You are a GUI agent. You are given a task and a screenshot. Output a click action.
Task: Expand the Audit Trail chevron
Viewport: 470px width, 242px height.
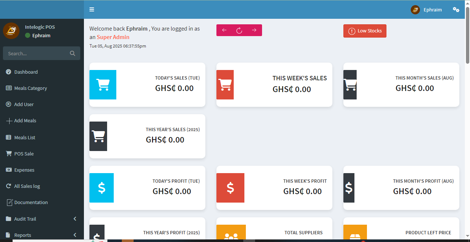pyautogui.click(x=75, y=219)
